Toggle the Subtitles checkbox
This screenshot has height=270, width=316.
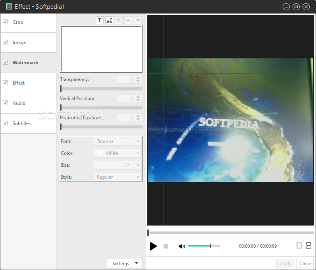(x=5, y=123)
